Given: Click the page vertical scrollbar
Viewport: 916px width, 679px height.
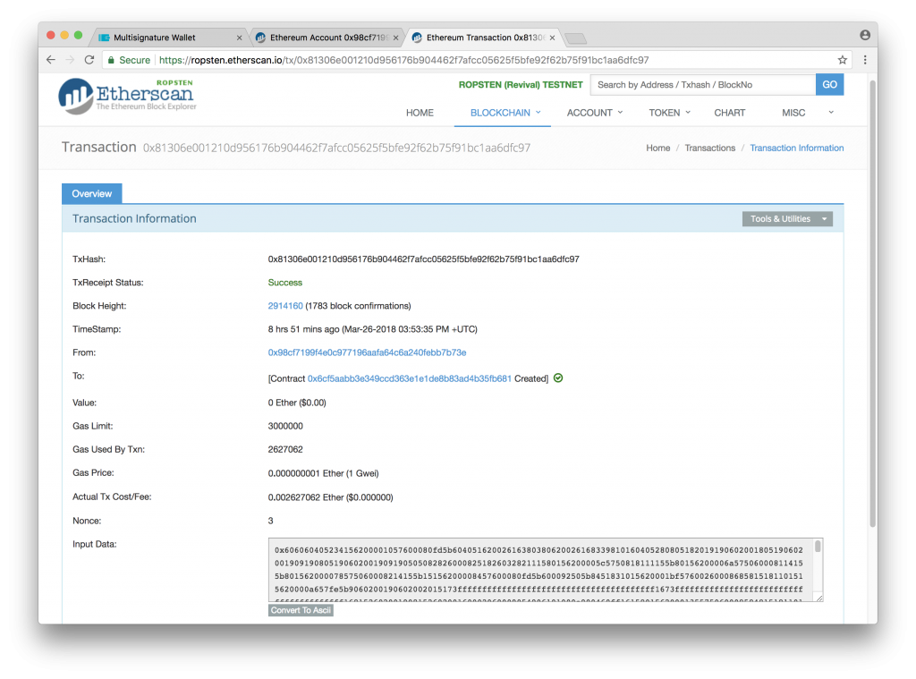Looking at the screenshot, I should pyautogui.click(x=873, y=304).
